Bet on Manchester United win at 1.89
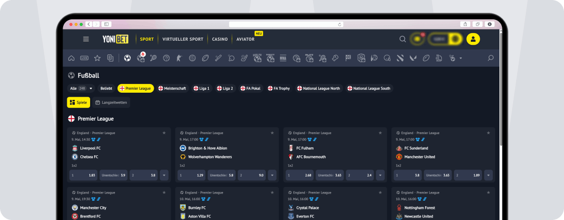 [x=468, y=175]
